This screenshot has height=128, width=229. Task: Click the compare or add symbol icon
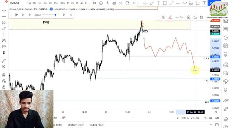(101, 3)
